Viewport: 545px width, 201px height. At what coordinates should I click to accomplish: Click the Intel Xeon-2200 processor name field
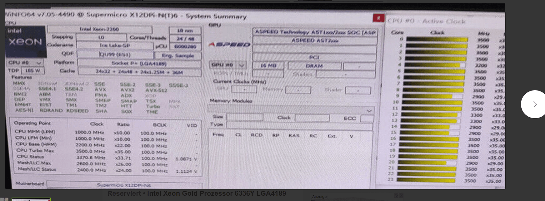tap(100, 29)
